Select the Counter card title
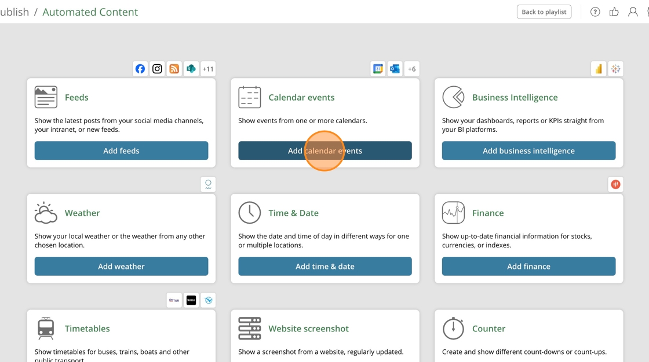The height and width of the screenshot is (362, 649). [489, 329]
